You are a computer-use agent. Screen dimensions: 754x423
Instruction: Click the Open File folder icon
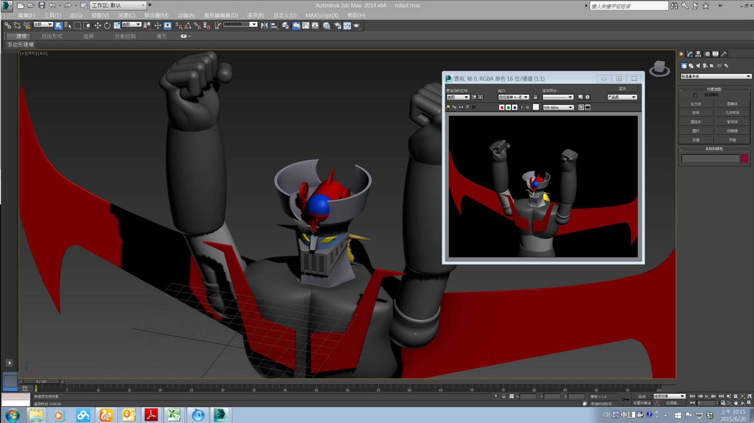point(31,5)
